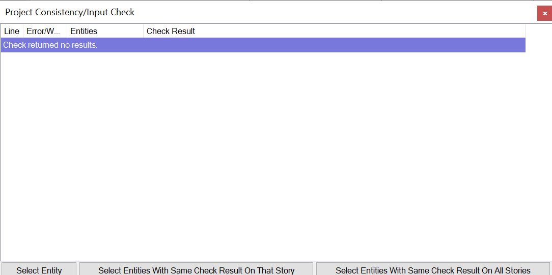552x275 pixels.
Task: Click divider between Error/W... and Entities headers
Action: pos(67,31)
